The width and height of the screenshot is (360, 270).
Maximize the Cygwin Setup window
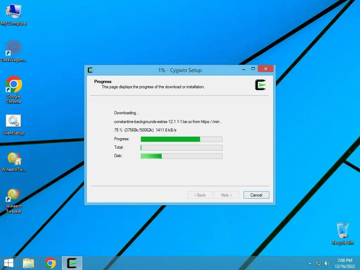(x=253, y=69)
